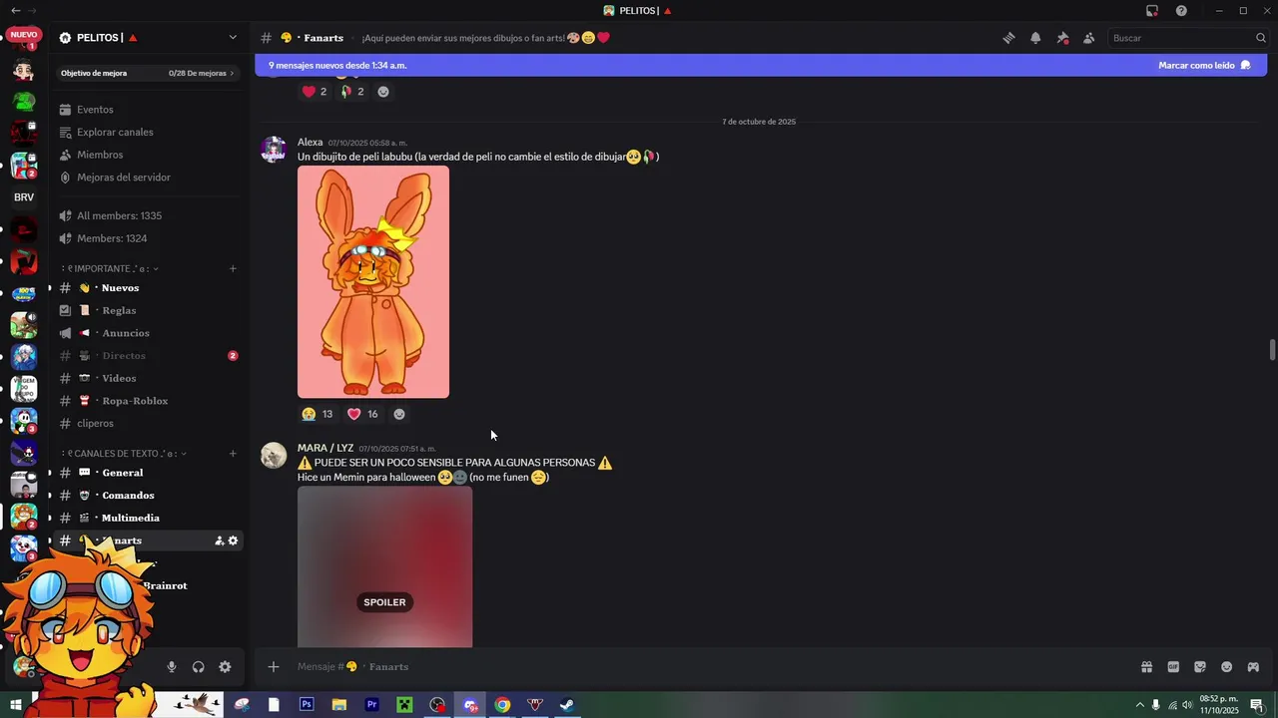Open Eventos in the sidebar
This screenshot has width=1278, height=718.
tap(148, 110)
